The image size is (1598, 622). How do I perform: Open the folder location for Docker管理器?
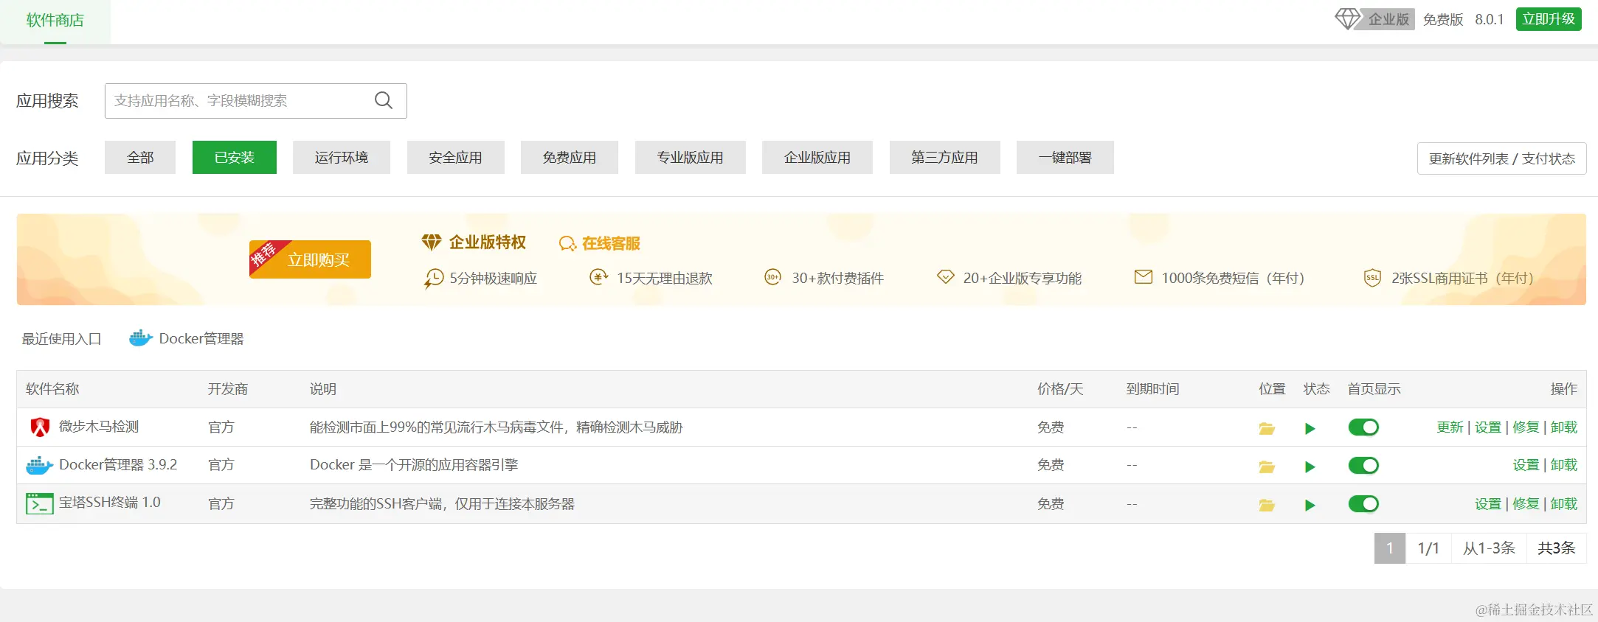(x=1267, y=466)
